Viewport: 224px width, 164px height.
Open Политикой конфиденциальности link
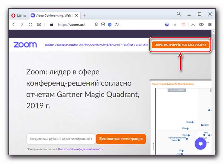pos(81,149)
